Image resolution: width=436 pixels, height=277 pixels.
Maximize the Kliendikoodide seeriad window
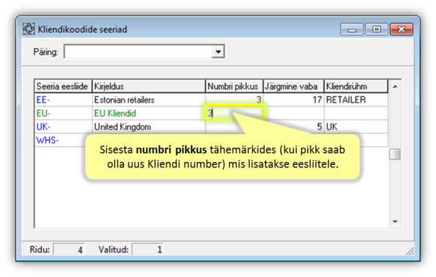click(376, 29)
